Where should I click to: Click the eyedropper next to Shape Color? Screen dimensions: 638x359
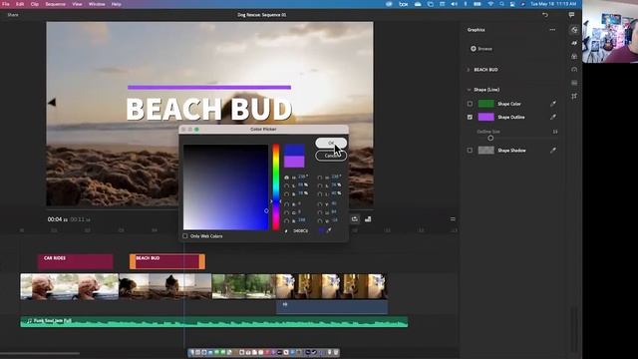pos(553,104)
